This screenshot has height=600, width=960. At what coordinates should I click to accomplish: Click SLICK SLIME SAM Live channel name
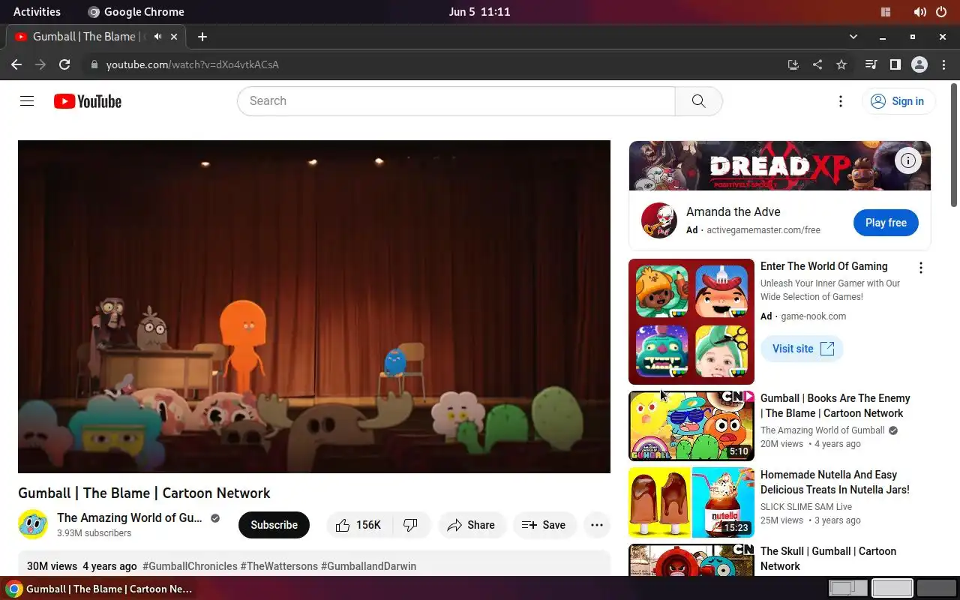pos(806,507)
